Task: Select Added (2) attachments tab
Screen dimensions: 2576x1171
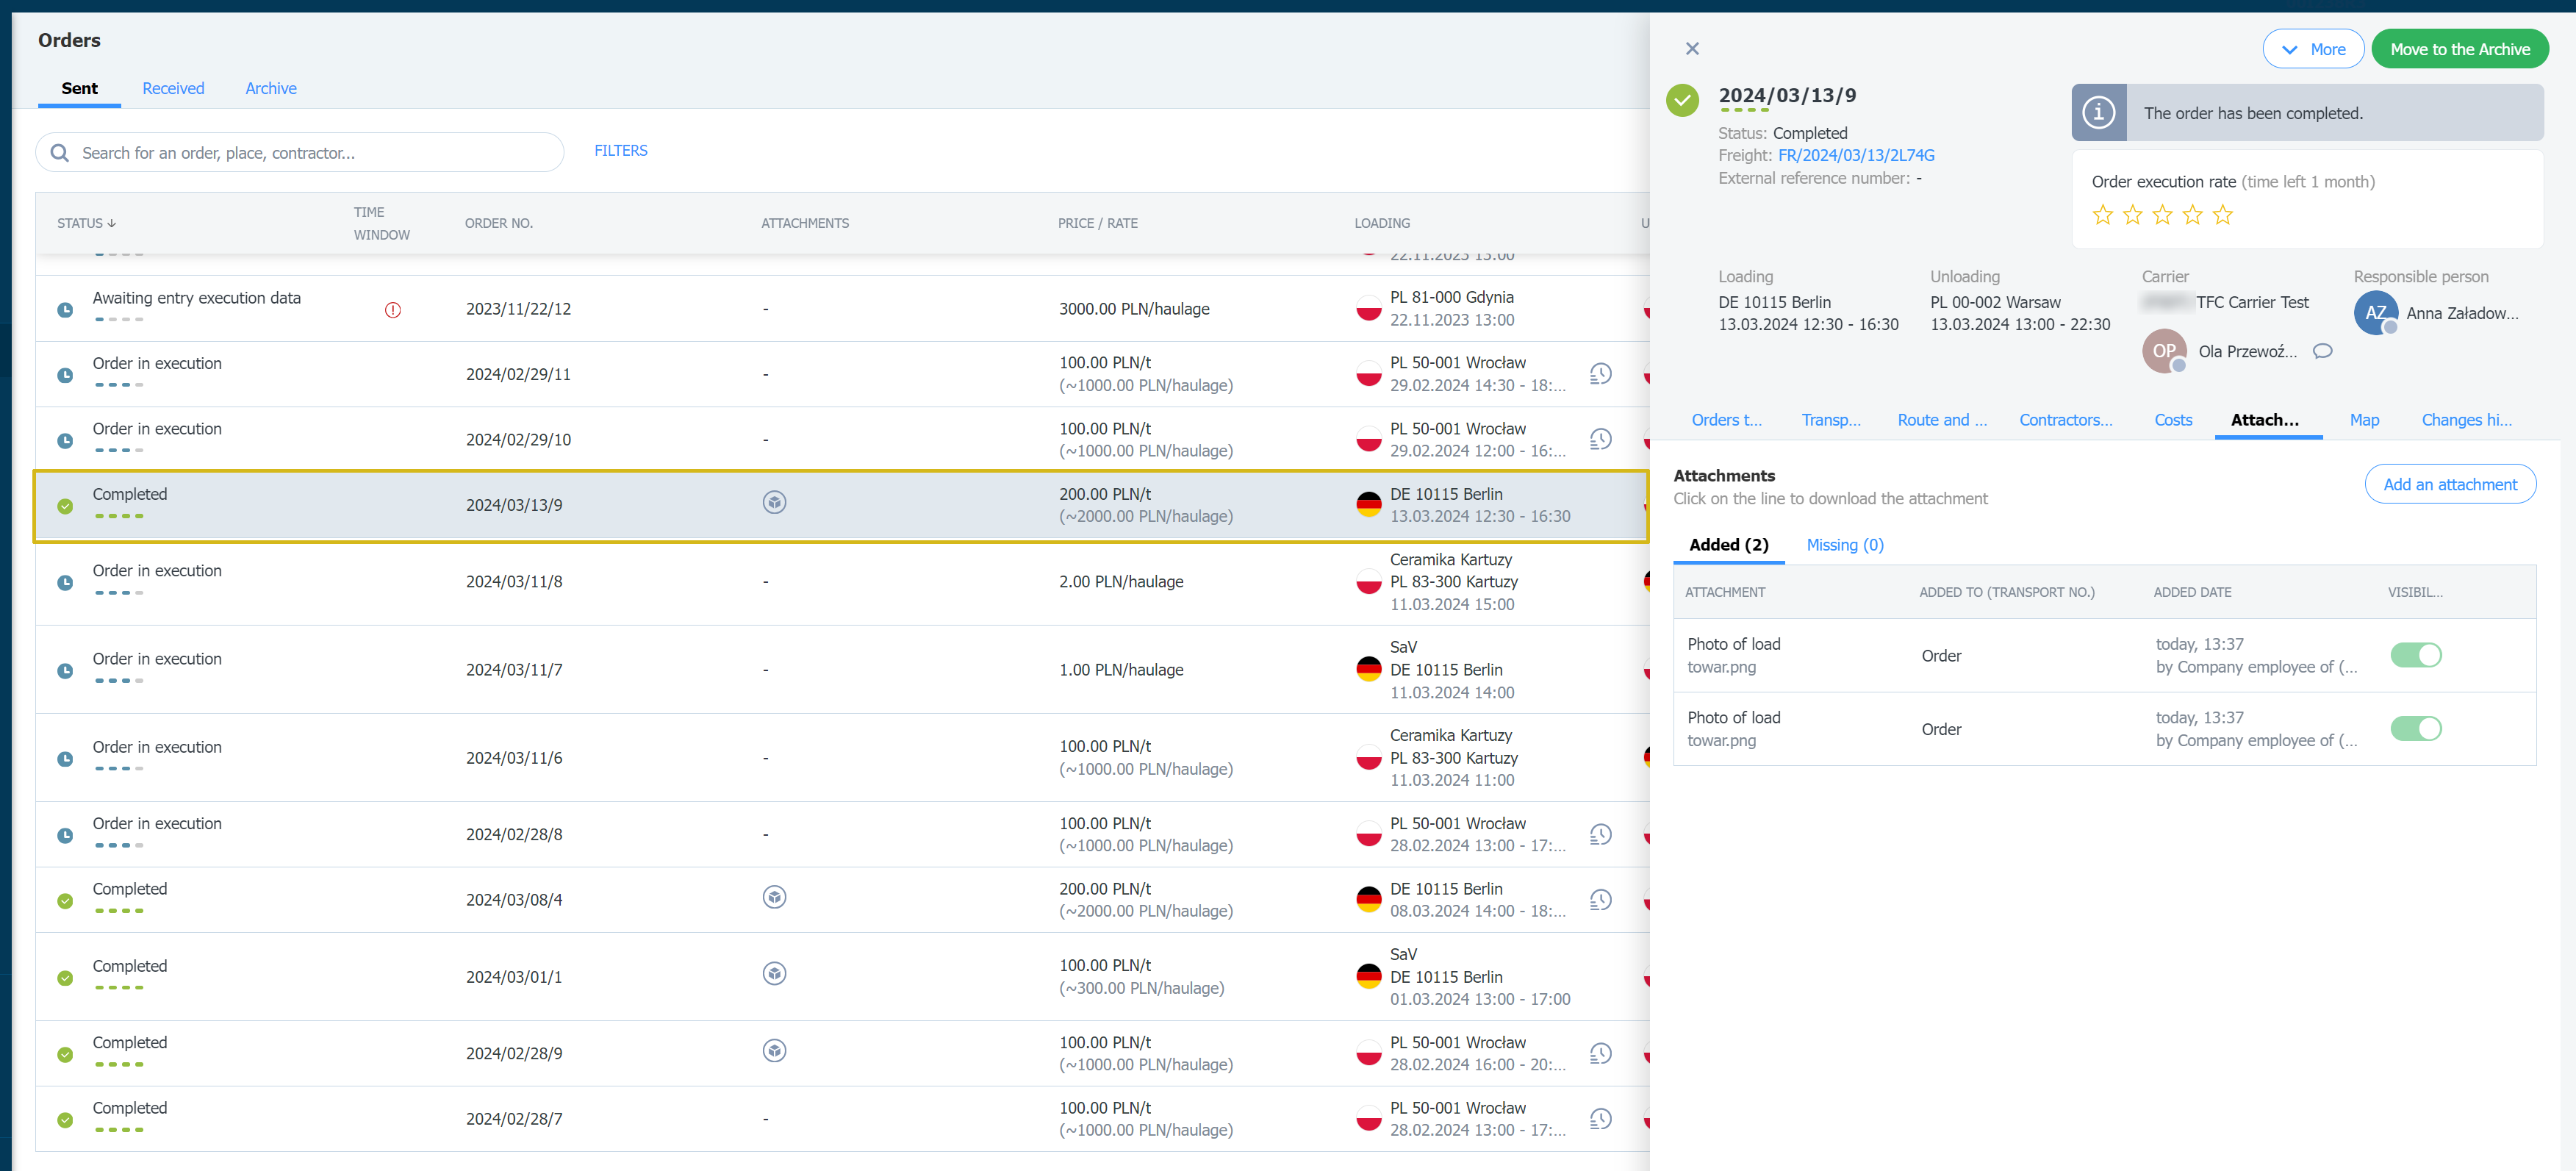Action: pyautogui.click(x=1728, y=545)
